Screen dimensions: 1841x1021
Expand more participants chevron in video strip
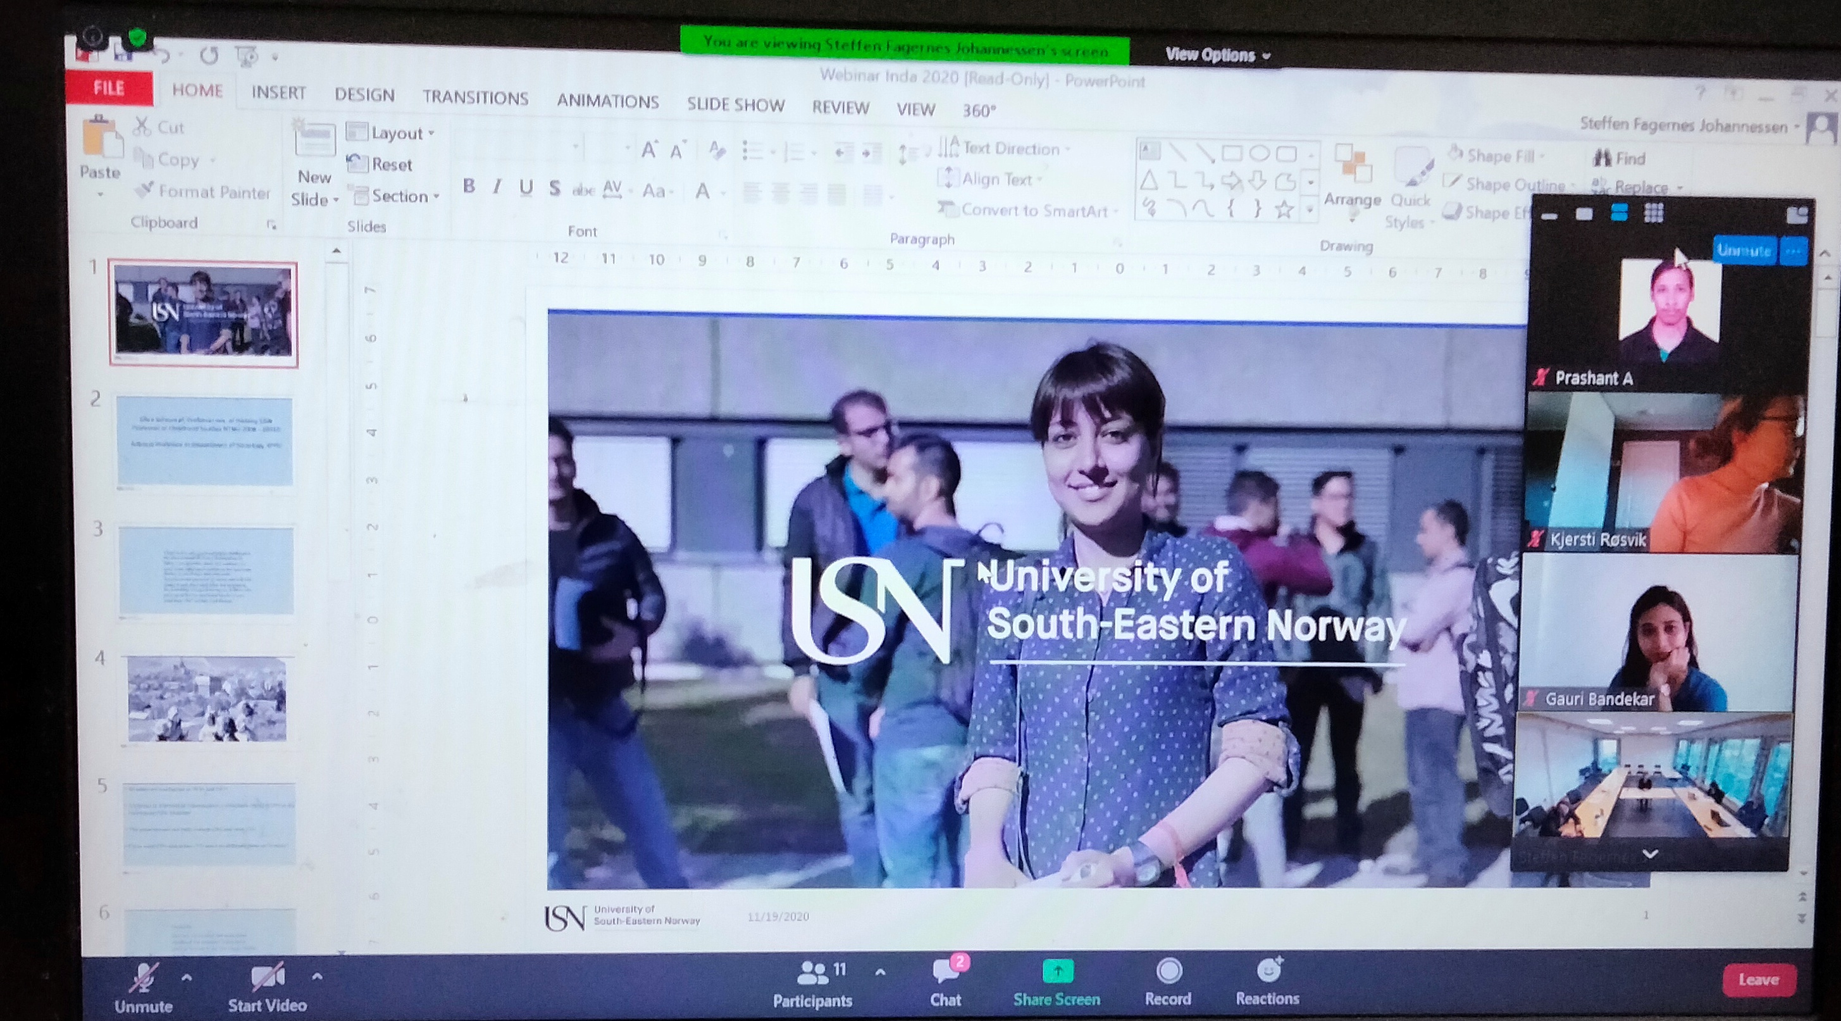point(1650,854)
